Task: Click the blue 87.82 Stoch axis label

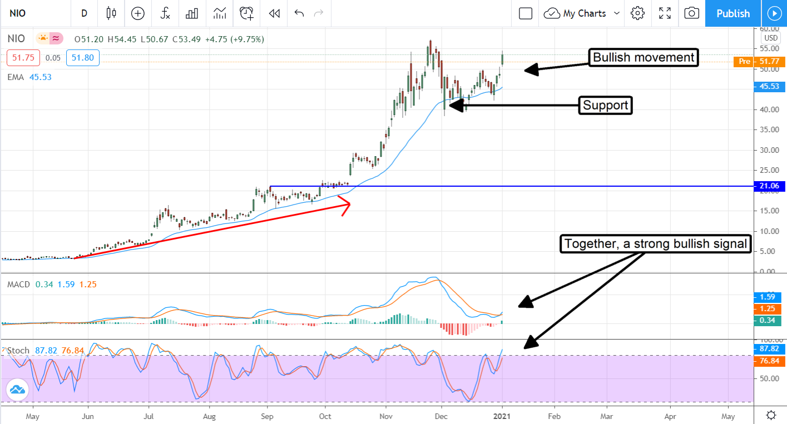Action: point(770,349)
